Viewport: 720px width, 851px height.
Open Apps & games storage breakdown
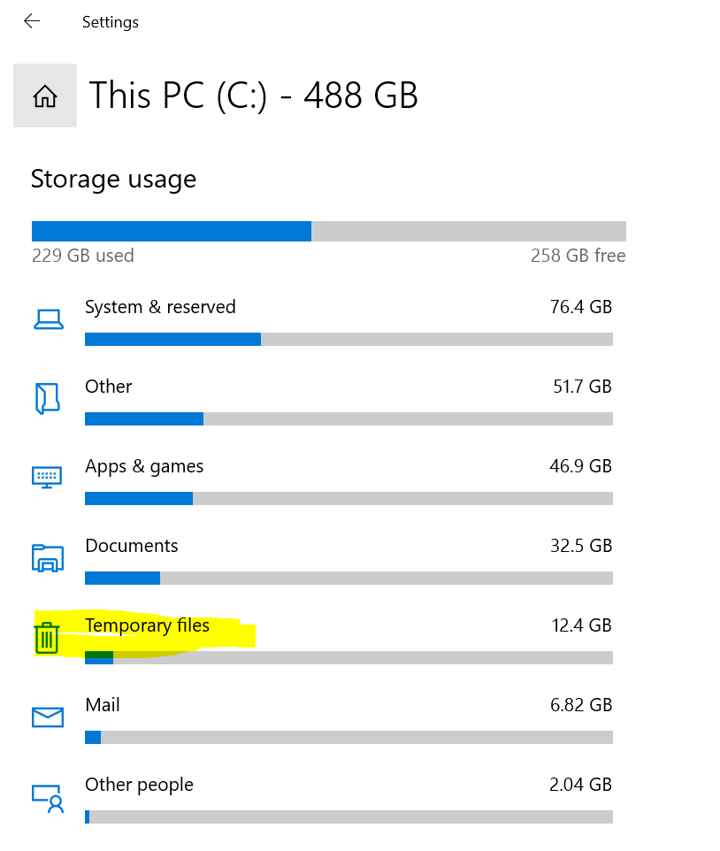[144, 467]
